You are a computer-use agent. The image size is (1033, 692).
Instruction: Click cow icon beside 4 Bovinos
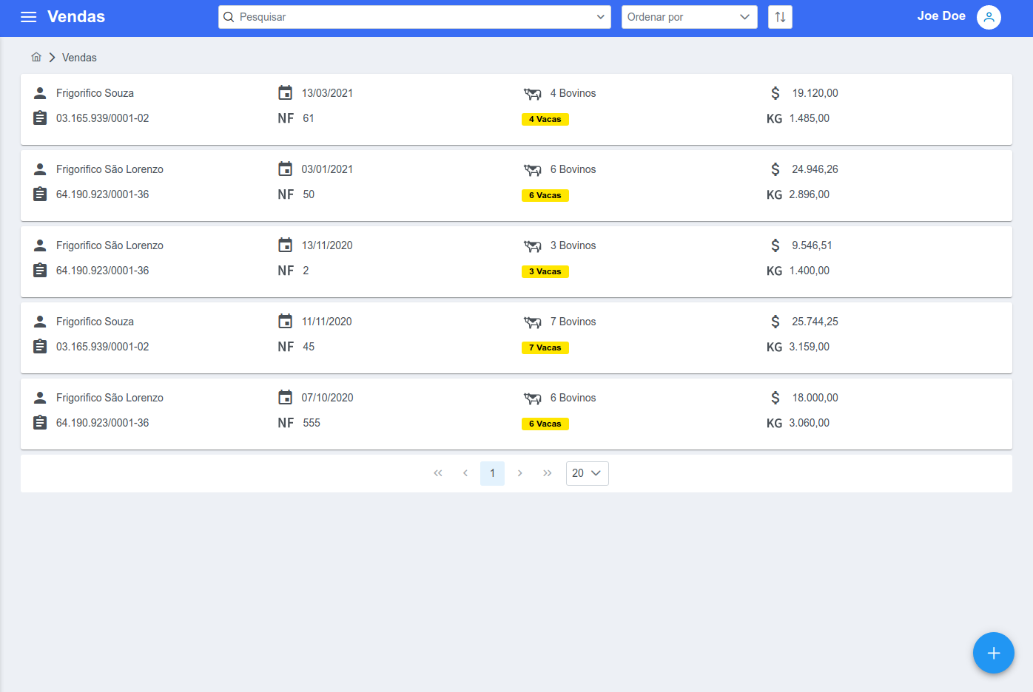tap(533, 94)
